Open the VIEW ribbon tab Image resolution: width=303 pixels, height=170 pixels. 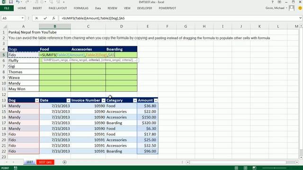(127, 8)
